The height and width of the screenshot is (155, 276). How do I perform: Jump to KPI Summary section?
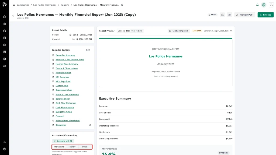tap(63, 77)
